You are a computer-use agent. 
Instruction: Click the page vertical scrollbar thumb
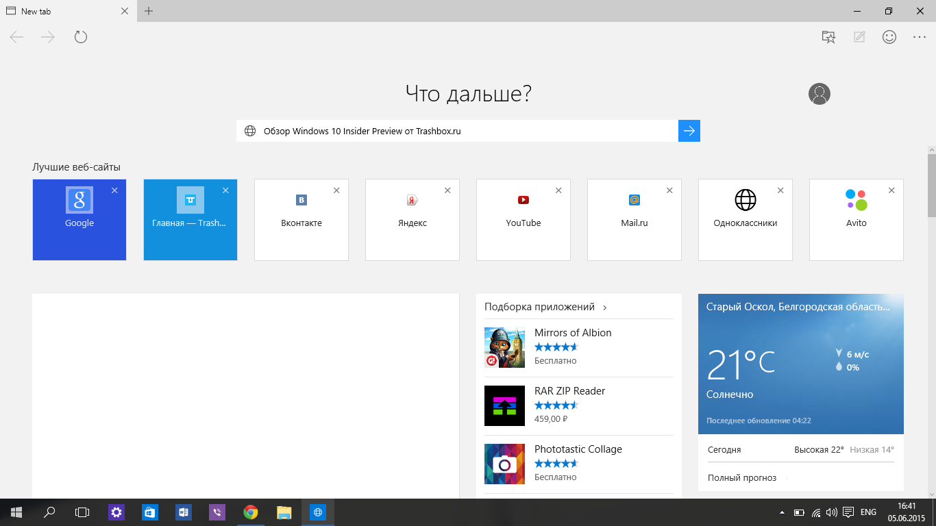point(931,185)
